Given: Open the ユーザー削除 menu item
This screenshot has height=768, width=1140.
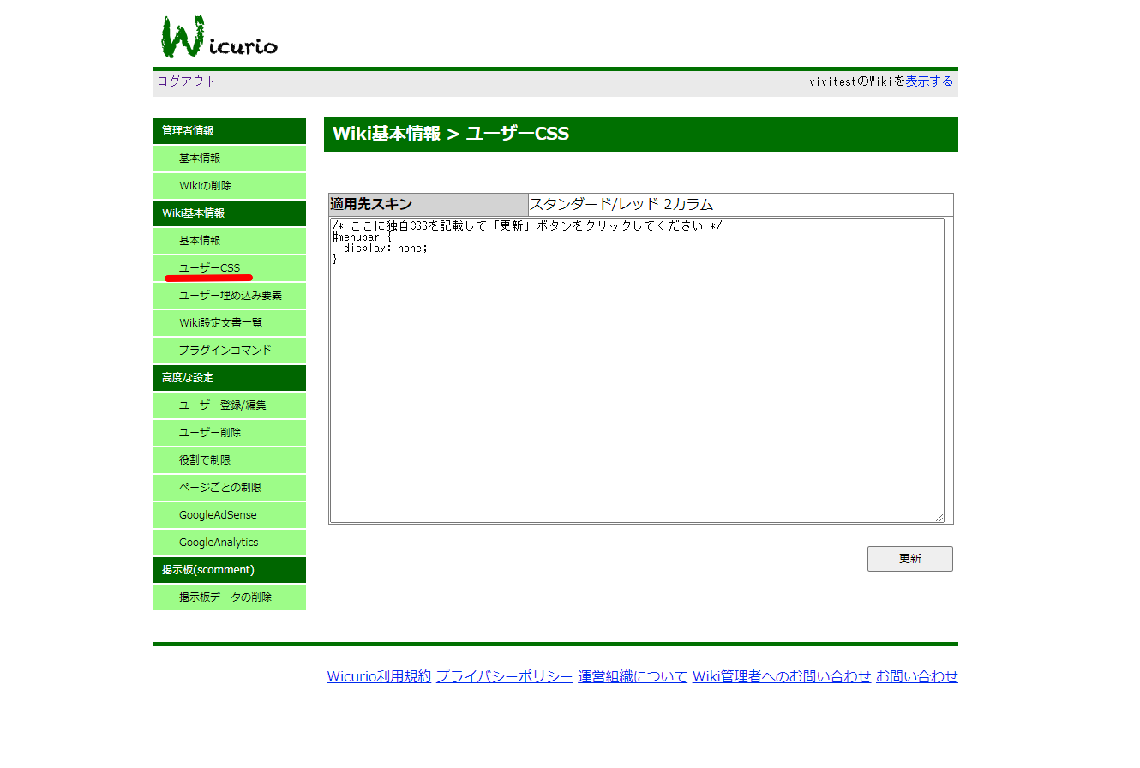Looking at the screenshot, I should click(x=209, y=433).
